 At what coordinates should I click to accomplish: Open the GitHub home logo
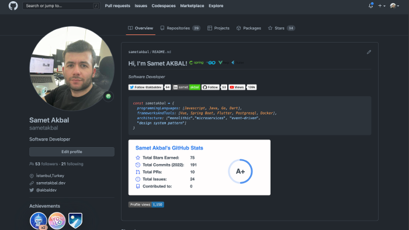(x=13, y=6)
